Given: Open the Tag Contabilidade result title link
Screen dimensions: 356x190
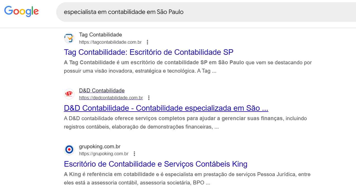Looking at the screenshot, I should [148, 52].
